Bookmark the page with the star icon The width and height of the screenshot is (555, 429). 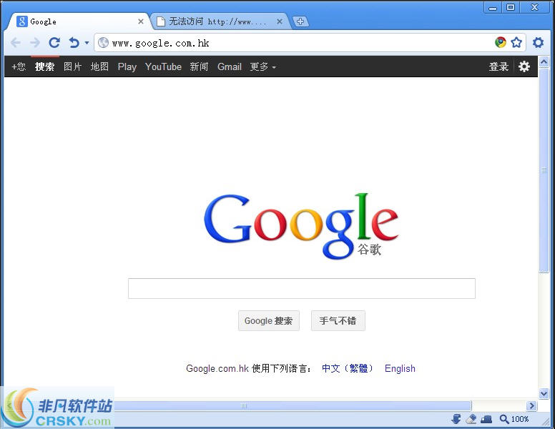pyautogui.click(x=516, y=42)
